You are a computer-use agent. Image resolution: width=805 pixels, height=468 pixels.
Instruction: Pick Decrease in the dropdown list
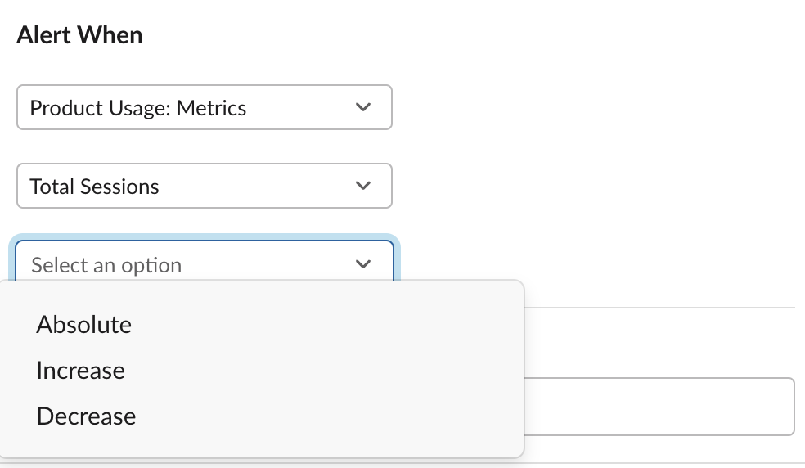pos(86,416)
